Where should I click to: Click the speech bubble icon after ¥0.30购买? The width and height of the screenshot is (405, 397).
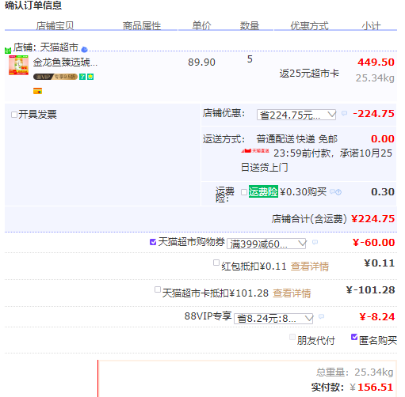(333, 191)
